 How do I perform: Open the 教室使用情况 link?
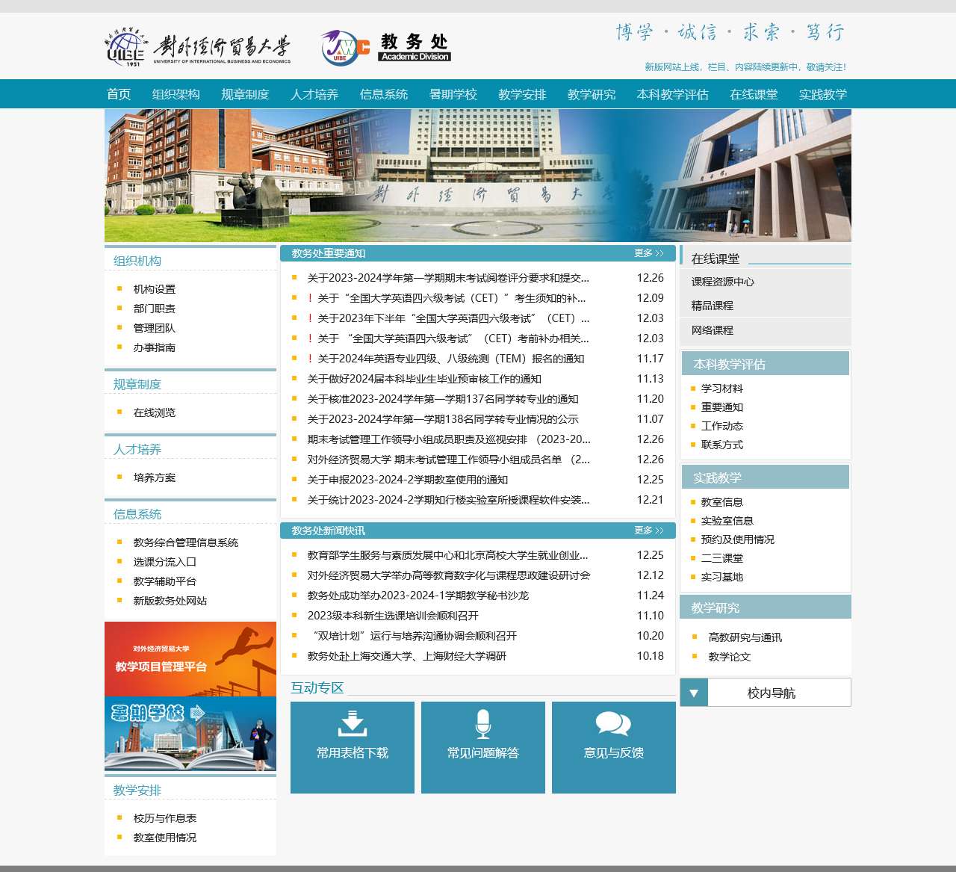tap(165, 838)
